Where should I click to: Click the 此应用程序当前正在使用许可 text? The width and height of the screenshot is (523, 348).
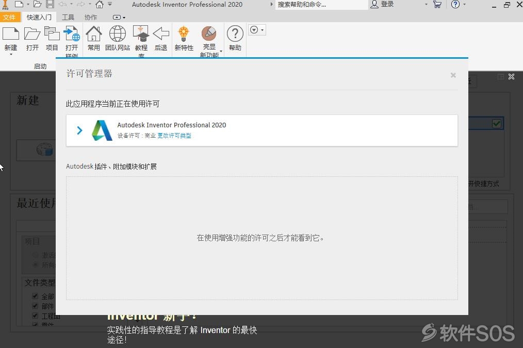coord(113,104)
